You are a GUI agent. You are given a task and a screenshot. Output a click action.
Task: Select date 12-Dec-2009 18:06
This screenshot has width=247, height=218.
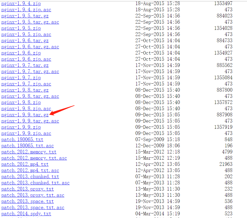point(158,145)
